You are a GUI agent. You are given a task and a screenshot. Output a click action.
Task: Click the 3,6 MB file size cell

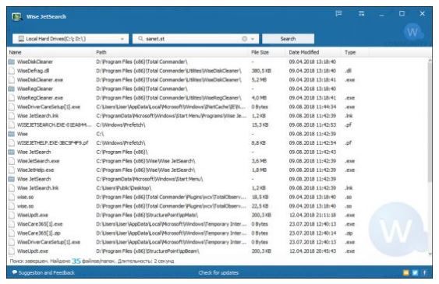(259, 161)
